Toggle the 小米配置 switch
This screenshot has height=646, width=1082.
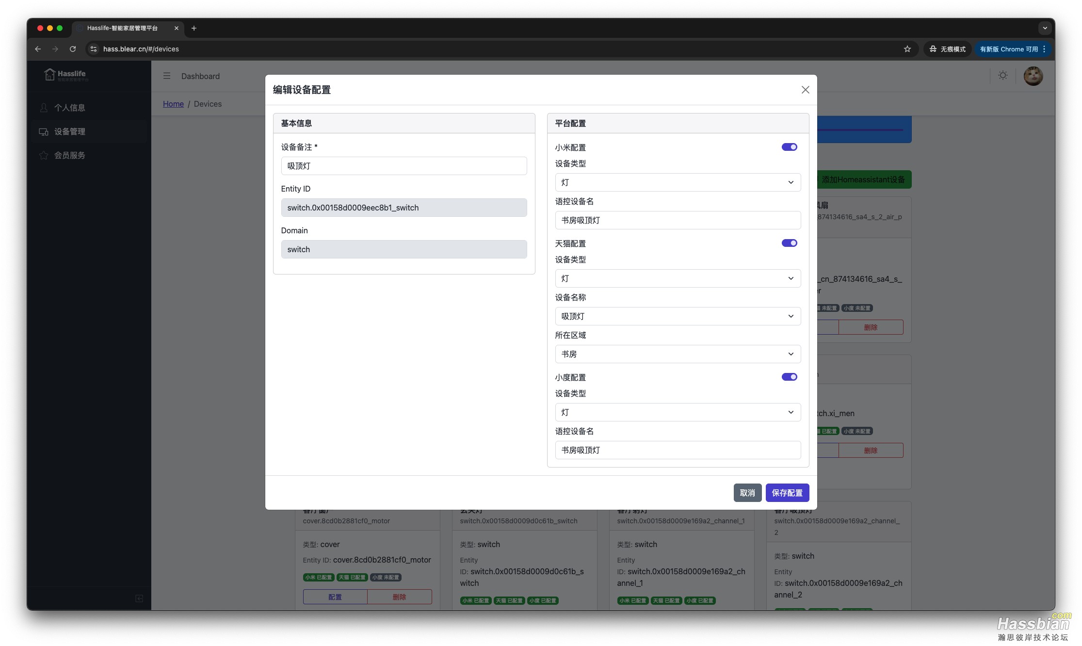click(x=789, y=147)
